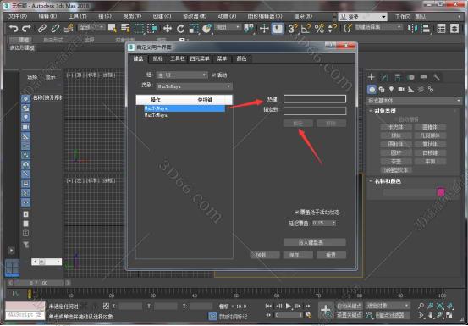Switch to the 颜色 tab in dialog
The image size is (468, 326).
coord(241,58)
